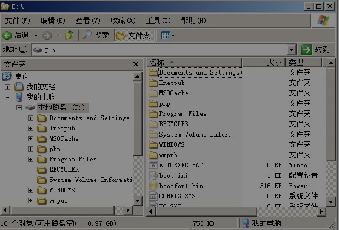
Task: Select RECYCLER folder icon in file list
Action: tap(153, 124)
